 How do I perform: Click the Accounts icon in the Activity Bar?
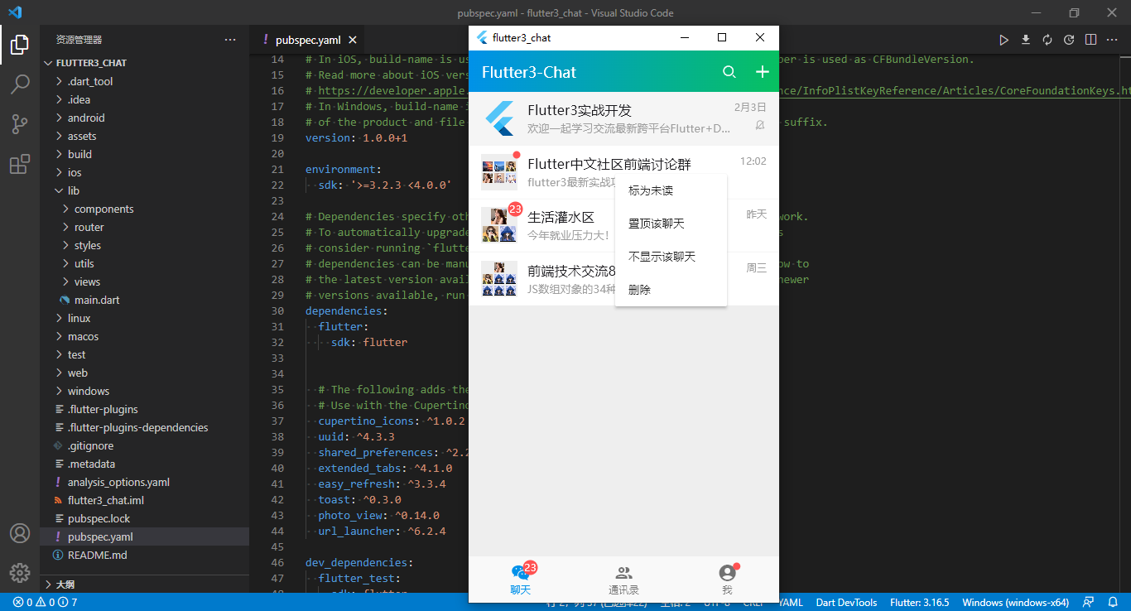(20, 533)
